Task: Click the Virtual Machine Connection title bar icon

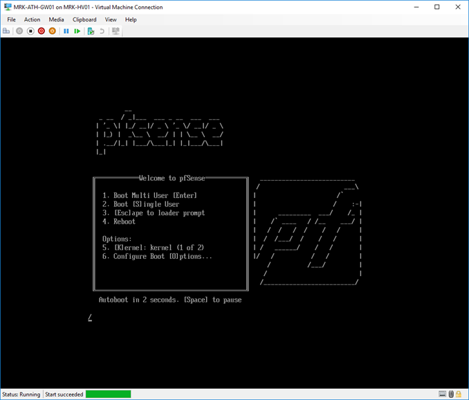Action: point(8,7)
